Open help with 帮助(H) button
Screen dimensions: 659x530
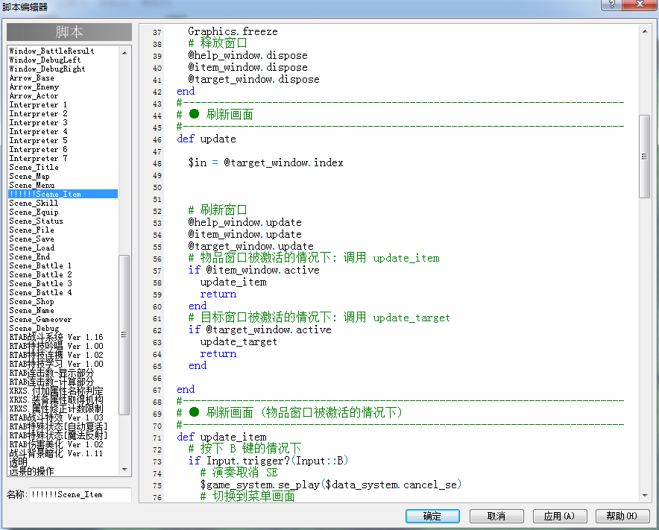(x=622, y=516)
